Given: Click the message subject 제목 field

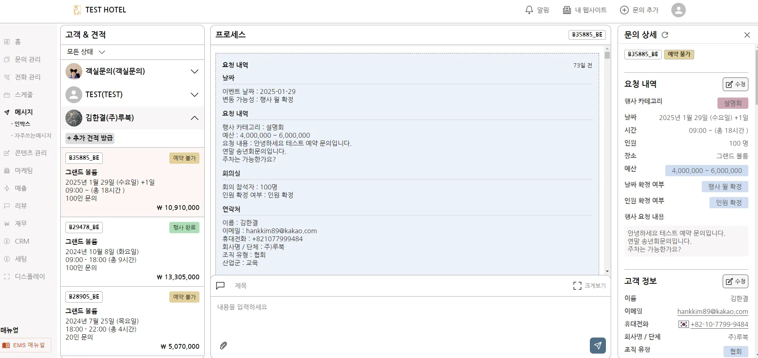Looking at the screenshot, I should (401, 286).
